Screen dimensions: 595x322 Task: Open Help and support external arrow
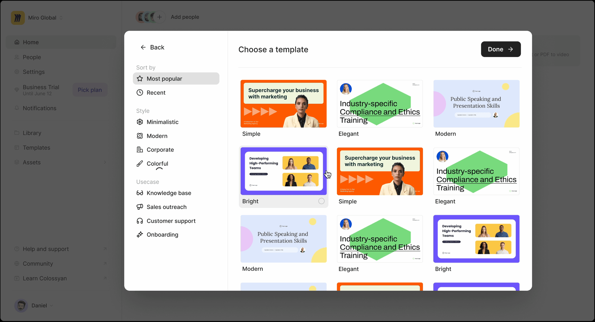(105, 249)
